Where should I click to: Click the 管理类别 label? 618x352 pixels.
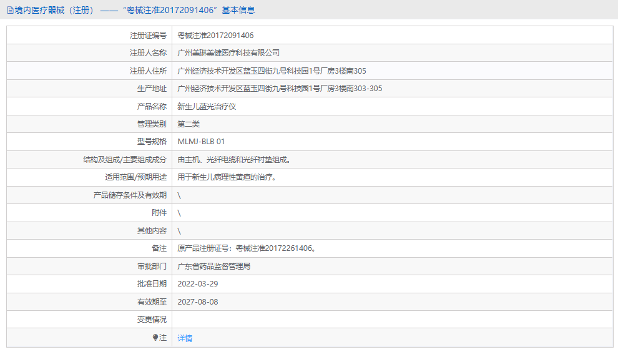pyautogui.click(x=152, y=124)
